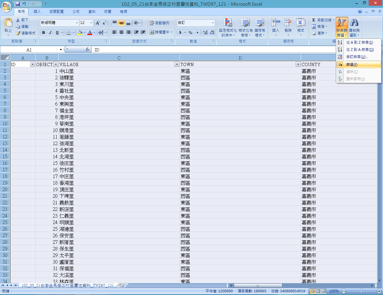Screen dimensions: 383x295
Task: Expand the font size dropdown
Action: pos(91,23)
